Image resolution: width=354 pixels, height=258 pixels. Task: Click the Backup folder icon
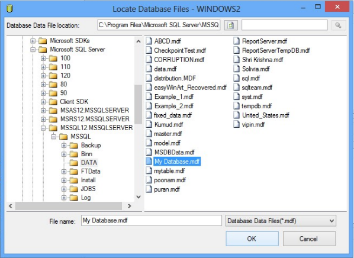(x=74, y=145)
